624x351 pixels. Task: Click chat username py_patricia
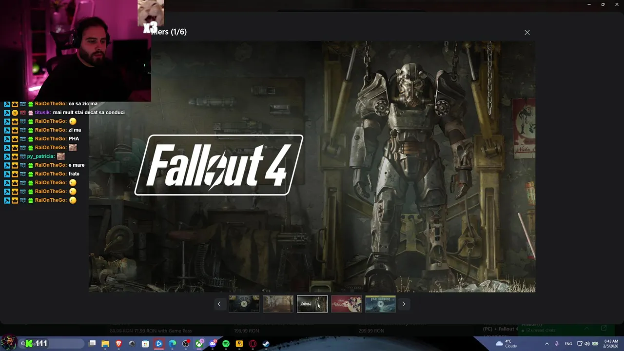[x=40, y=156]
